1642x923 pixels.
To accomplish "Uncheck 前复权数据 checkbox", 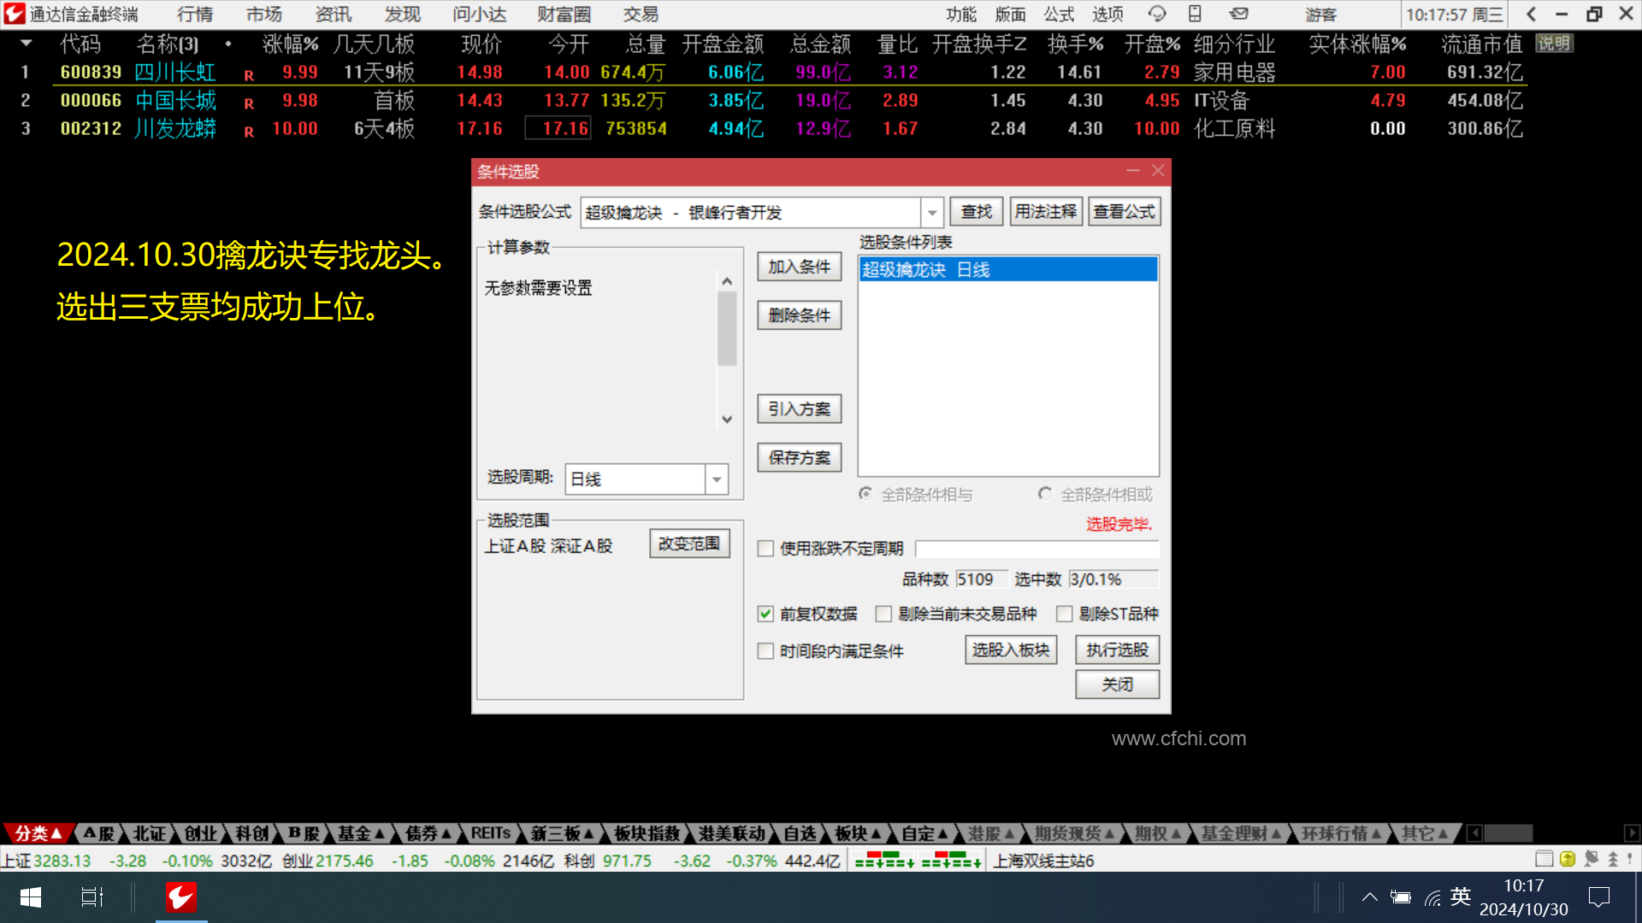I will tap(765, 614).
